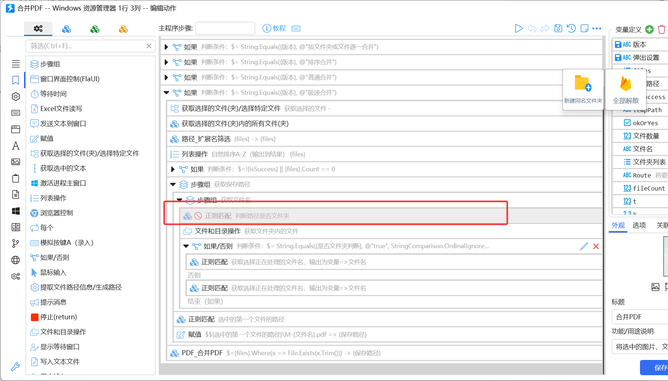Image resolution: width=668 pixels, height=381 pixels.
Task: Click the undo arrow icon
Action: [x=532, y=28]
